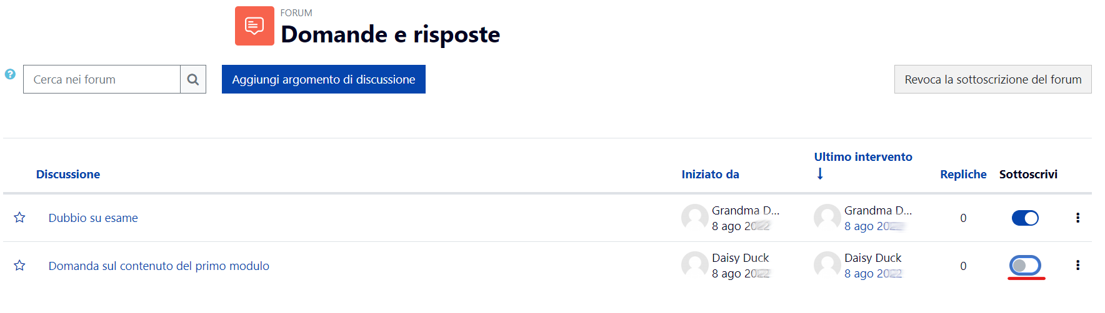
Task: Click Daisy Duck avatar under Iniziato da
Action: [695, 265]
